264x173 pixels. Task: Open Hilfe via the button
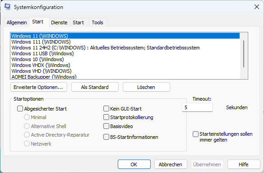(x=244, y=164)
